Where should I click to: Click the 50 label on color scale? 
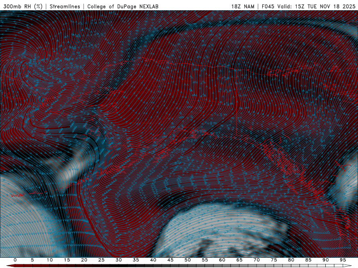tap(188, 260)
